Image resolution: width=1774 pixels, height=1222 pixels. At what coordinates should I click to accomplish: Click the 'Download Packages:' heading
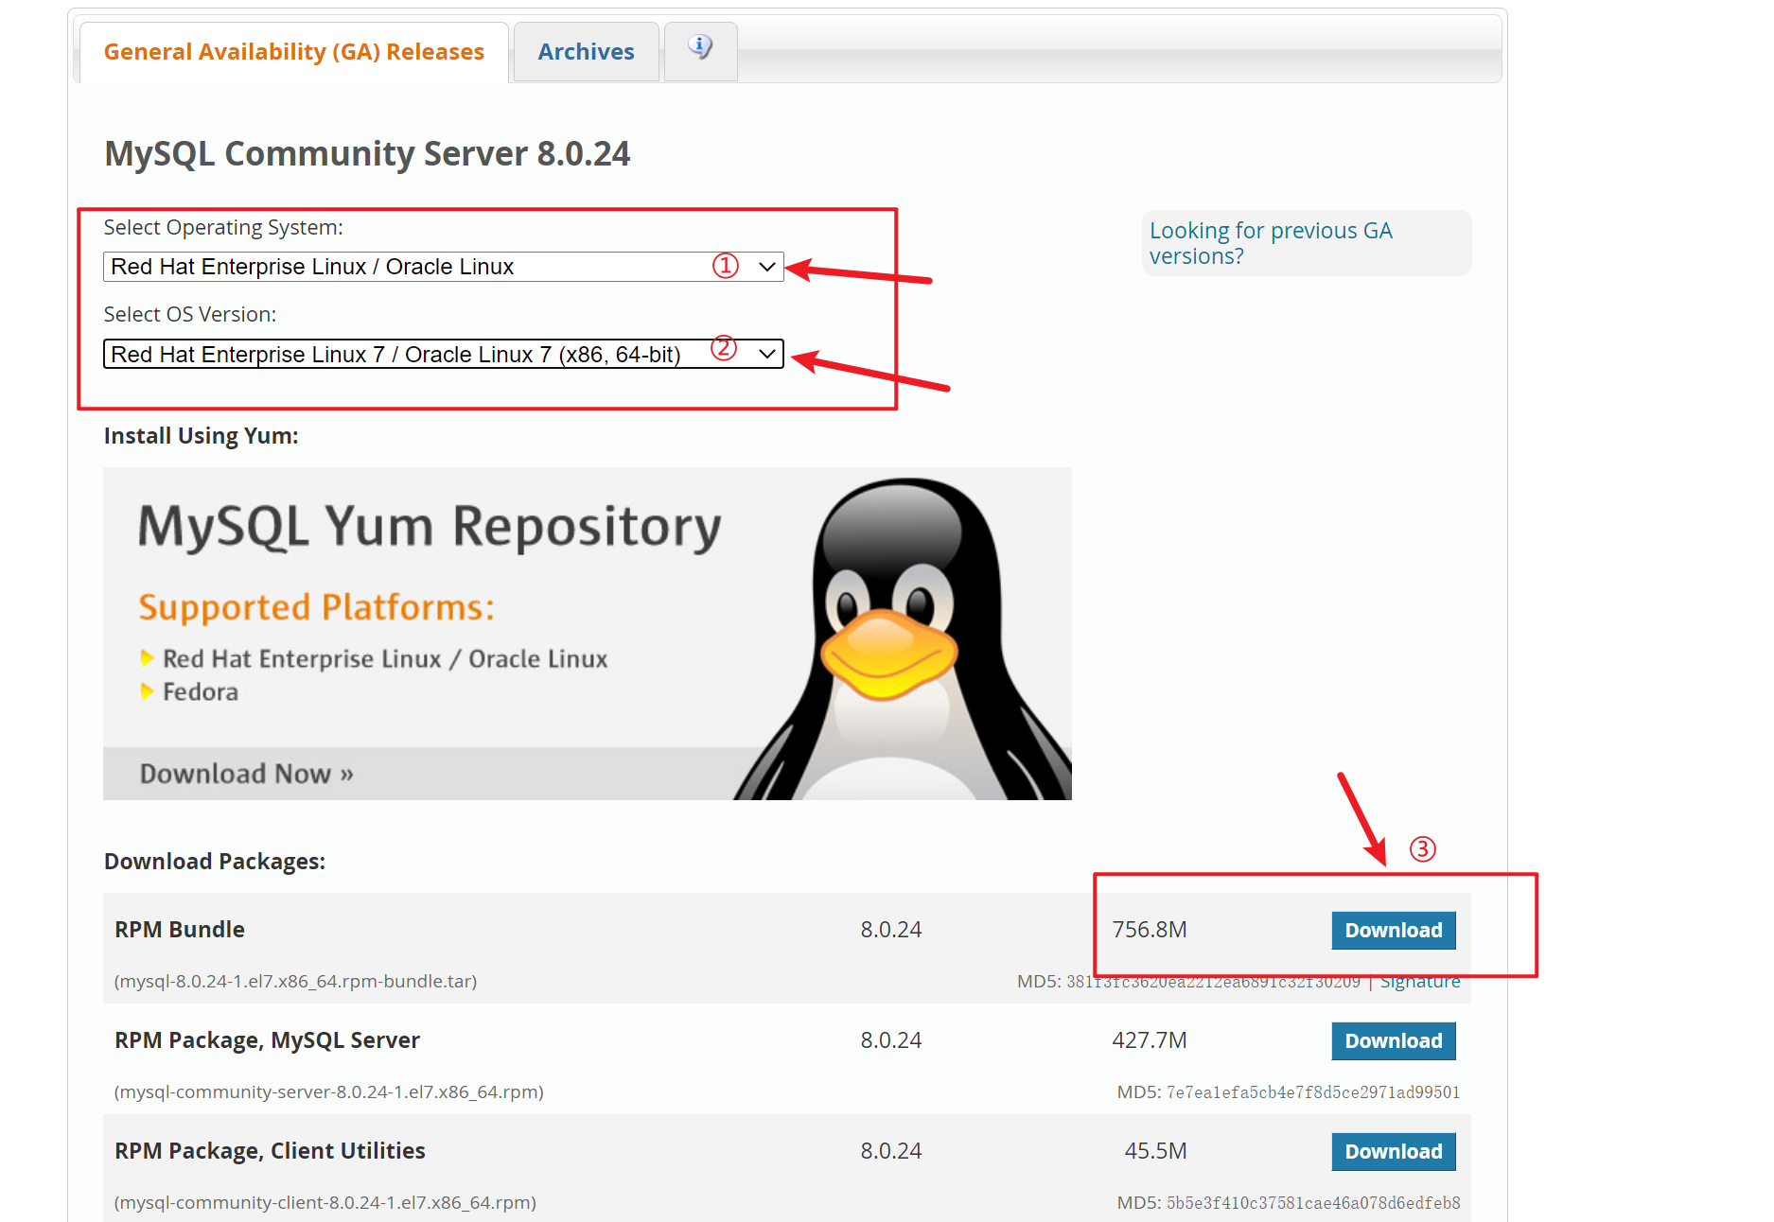215,862
